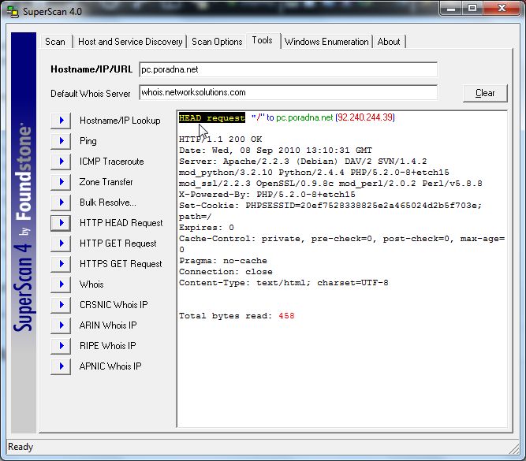The height and width of the screenshot is (461, 526).
Task: Run the APNIC Whois IP arrow button
Action: 61,366
